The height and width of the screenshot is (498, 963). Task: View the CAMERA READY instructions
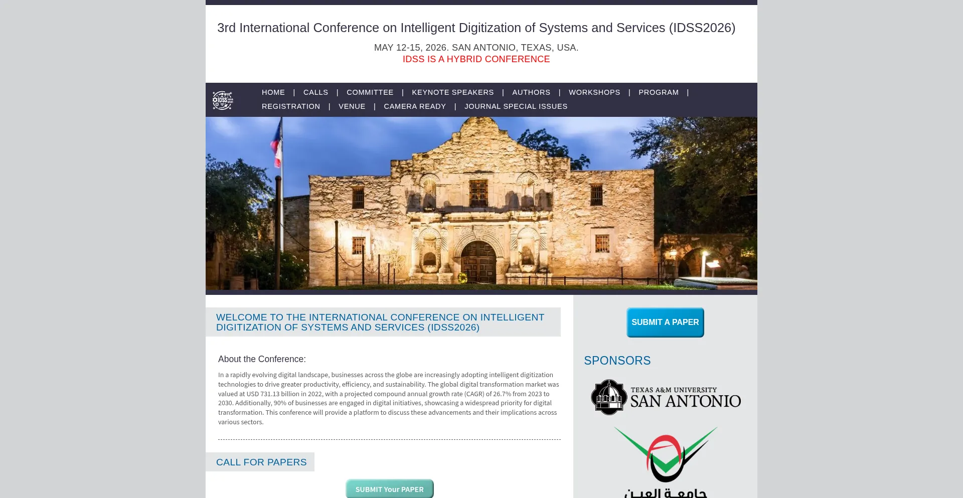coord(414,106)
